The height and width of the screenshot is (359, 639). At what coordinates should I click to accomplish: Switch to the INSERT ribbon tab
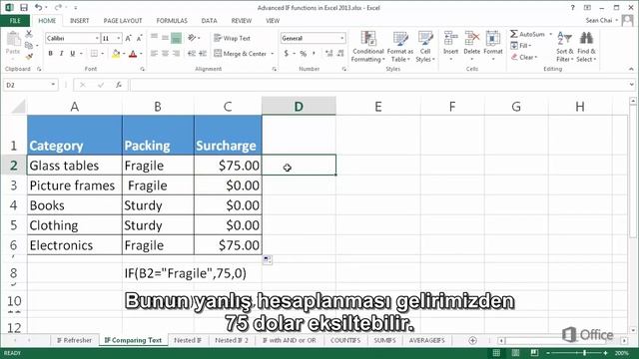79,20
